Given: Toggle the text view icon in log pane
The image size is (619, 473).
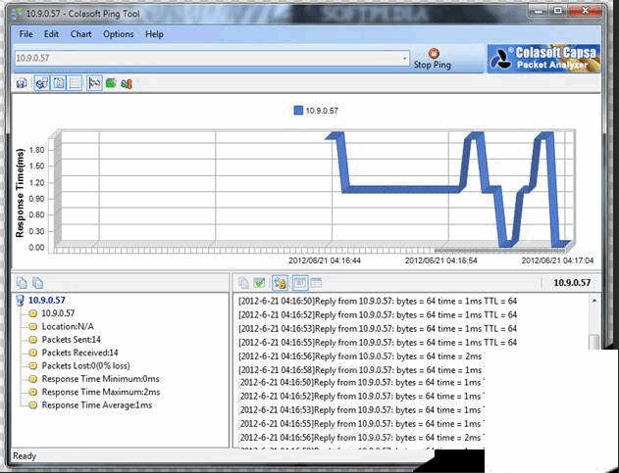Looking at the screenshot, I should click(x=299, y=283).
